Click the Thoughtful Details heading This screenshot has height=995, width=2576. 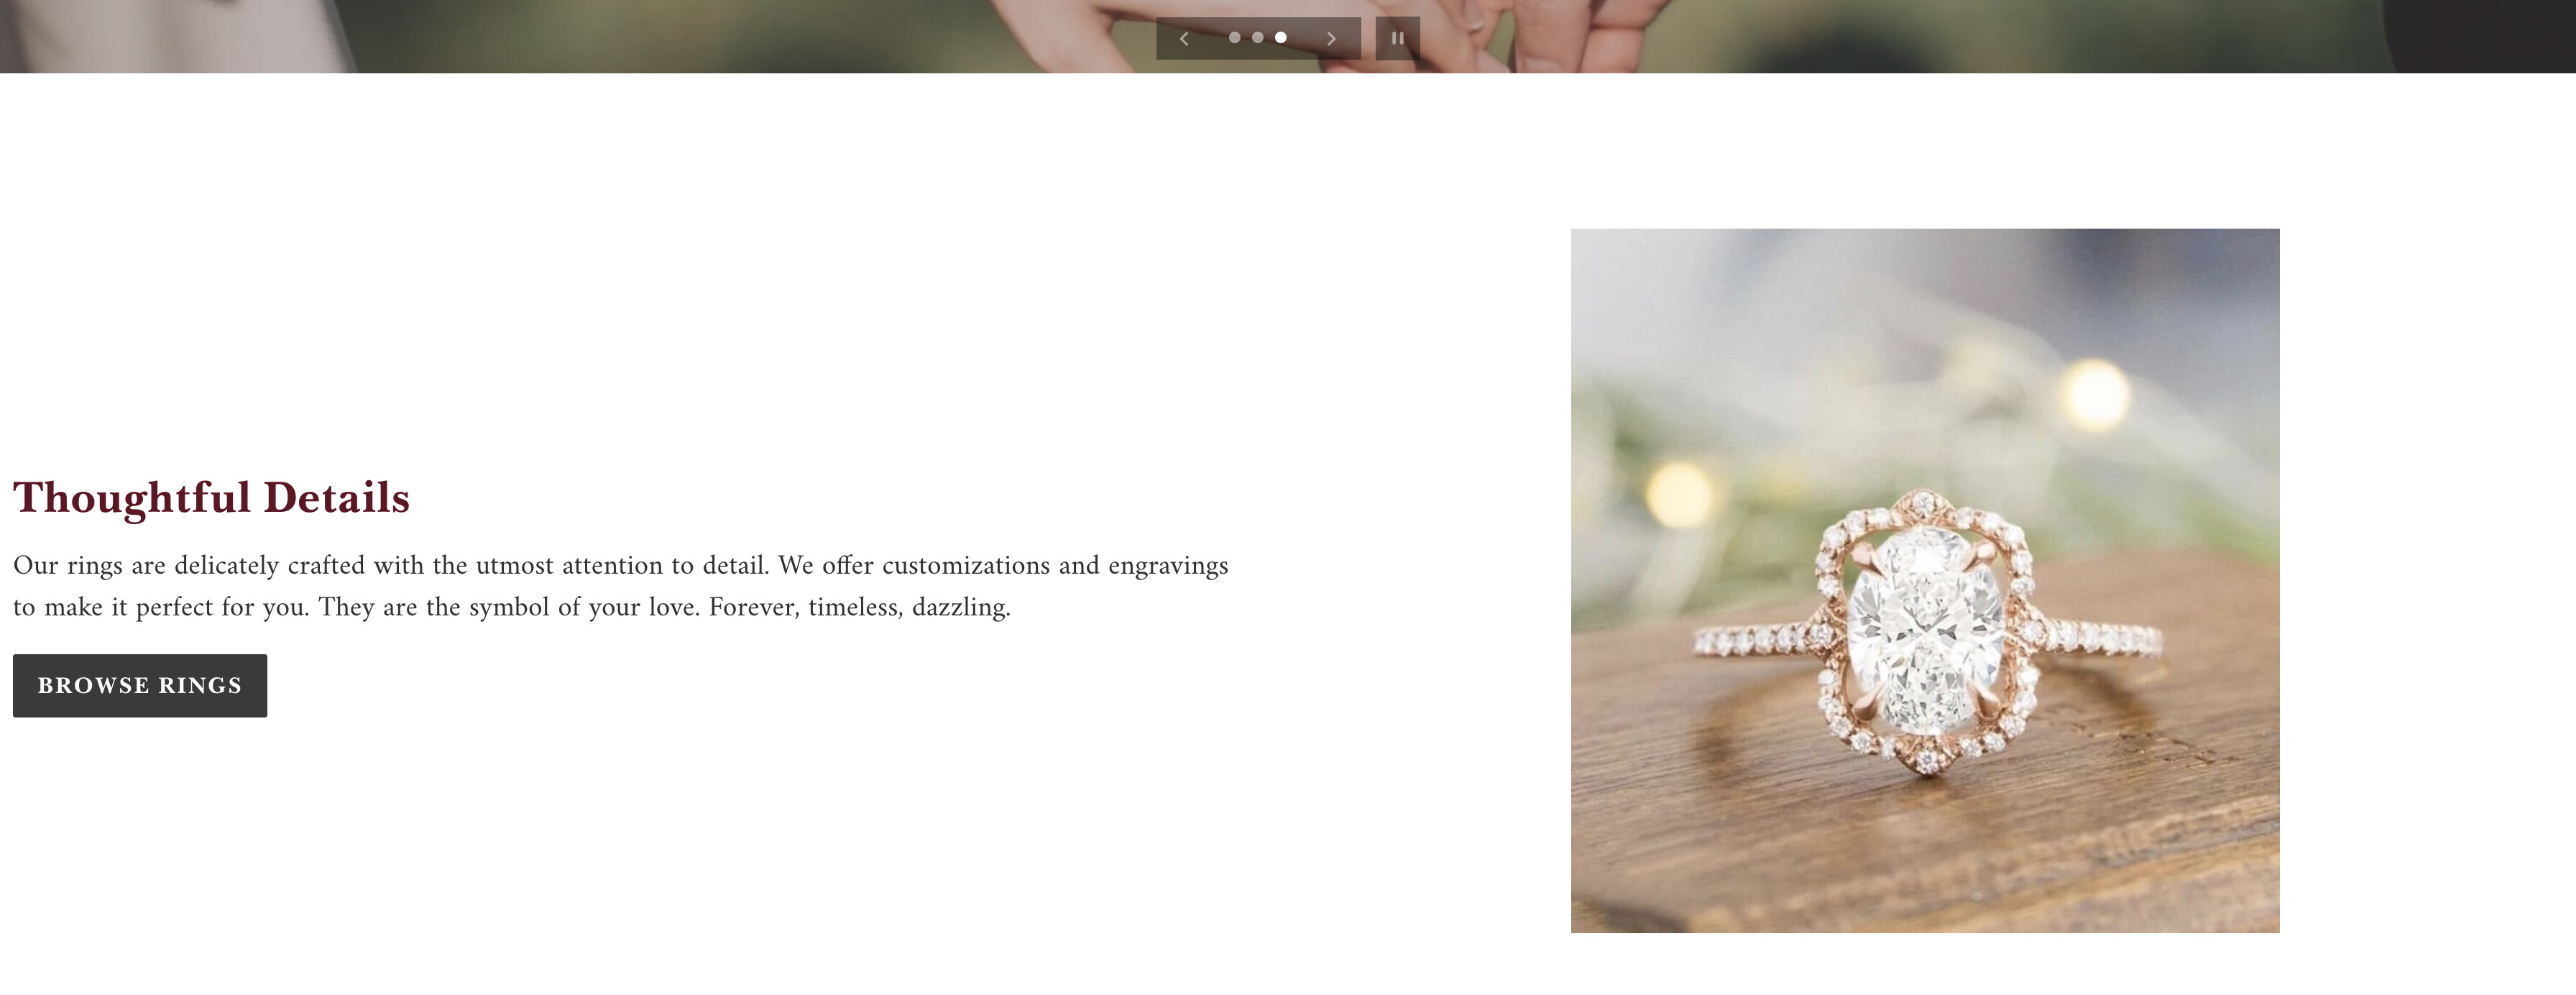pos(211,498)
